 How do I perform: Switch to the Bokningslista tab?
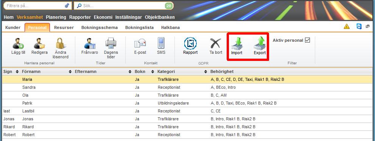(x=139, y=27)
